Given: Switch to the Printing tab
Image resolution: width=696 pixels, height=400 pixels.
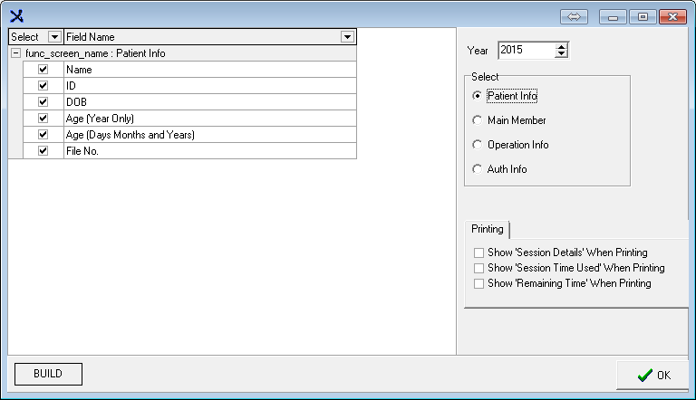Looking at the screenshot, I should pyautogui.click(x=488, y=230).
